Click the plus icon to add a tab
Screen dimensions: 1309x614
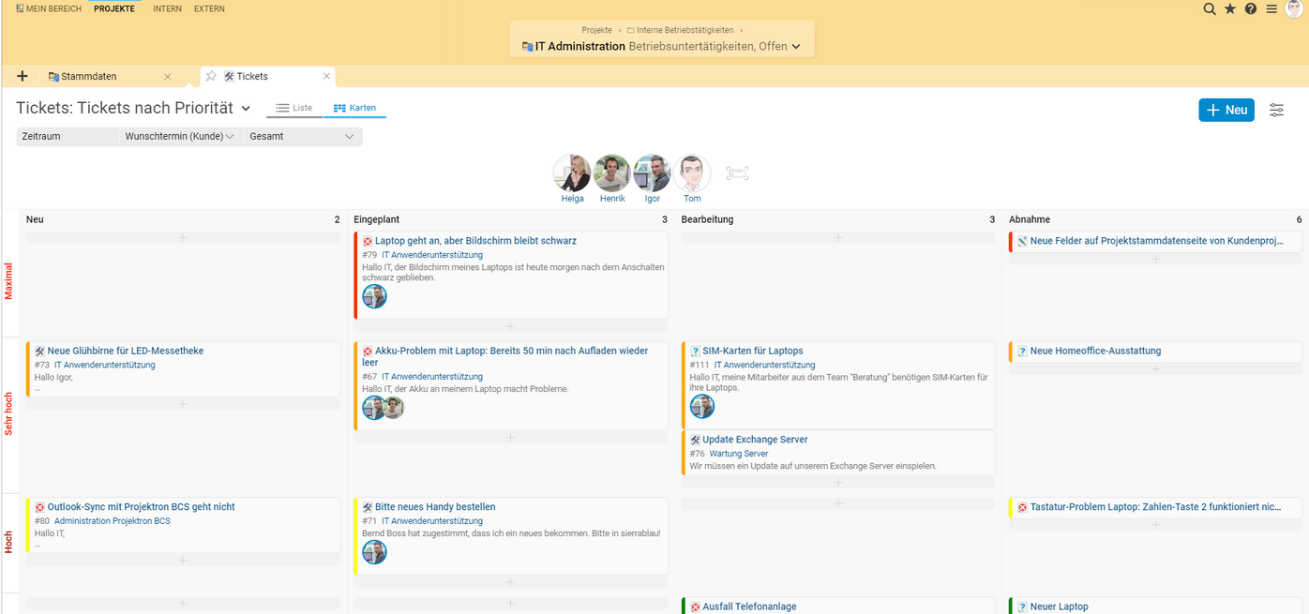click(23, 76)
